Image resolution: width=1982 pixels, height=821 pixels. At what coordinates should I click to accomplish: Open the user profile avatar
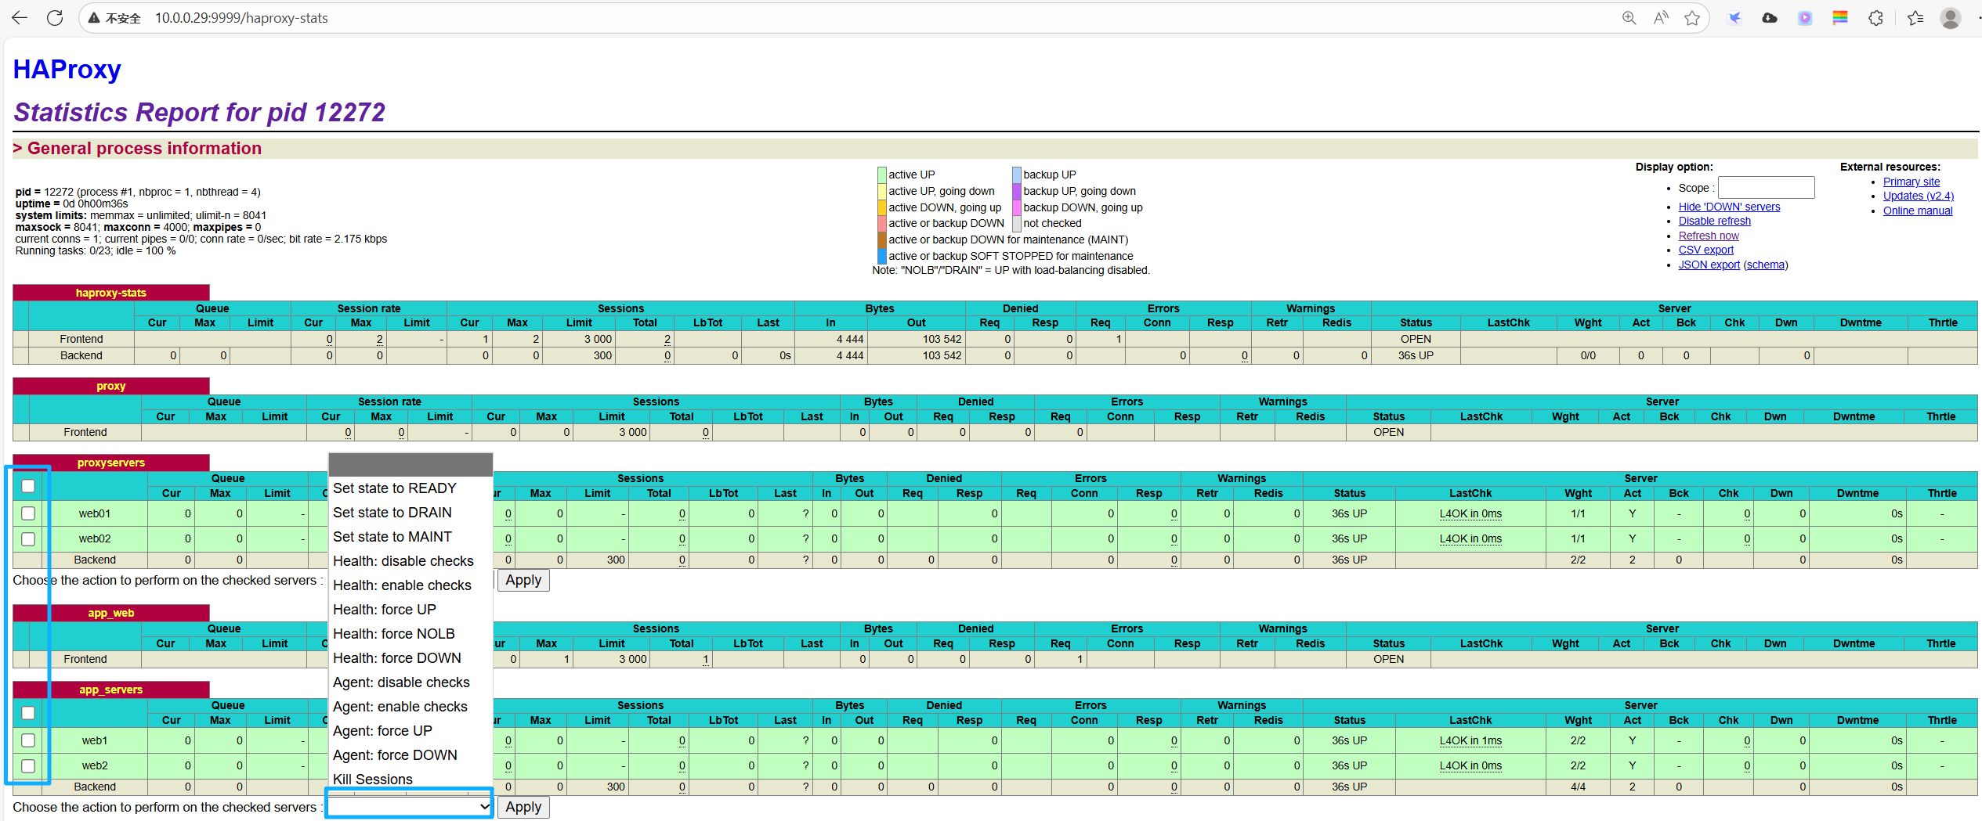1950,18
